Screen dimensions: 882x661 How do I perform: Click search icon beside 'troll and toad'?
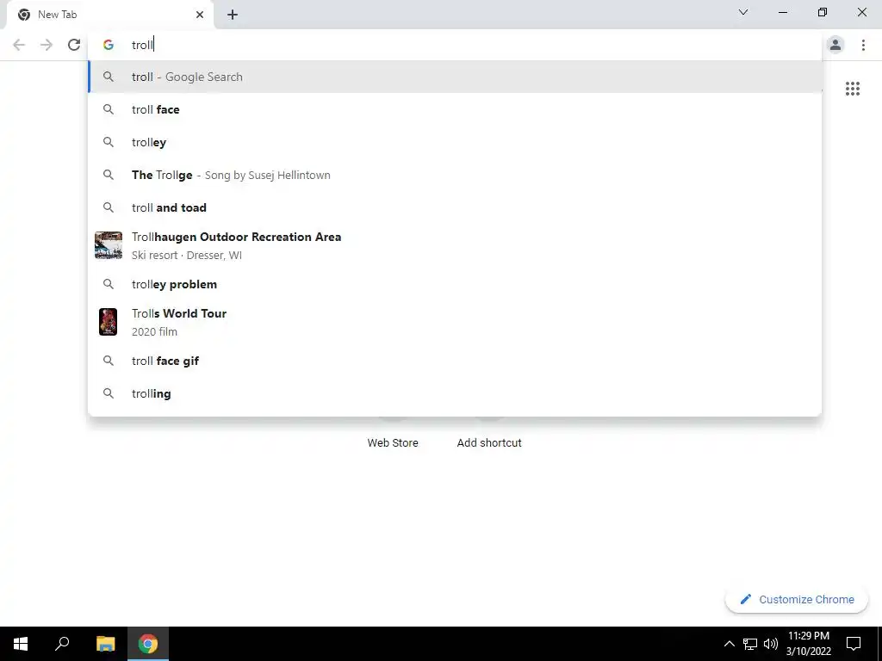109,207
